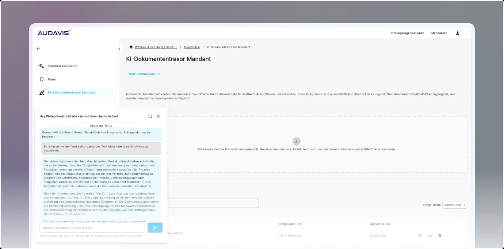This screenshot has height=249, width=504.
Task: Open the user profile icon
Action: tap(457, 33)
